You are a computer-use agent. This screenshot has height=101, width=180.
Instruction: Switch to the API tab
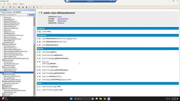pyautogui.click(x=14, y=12)
